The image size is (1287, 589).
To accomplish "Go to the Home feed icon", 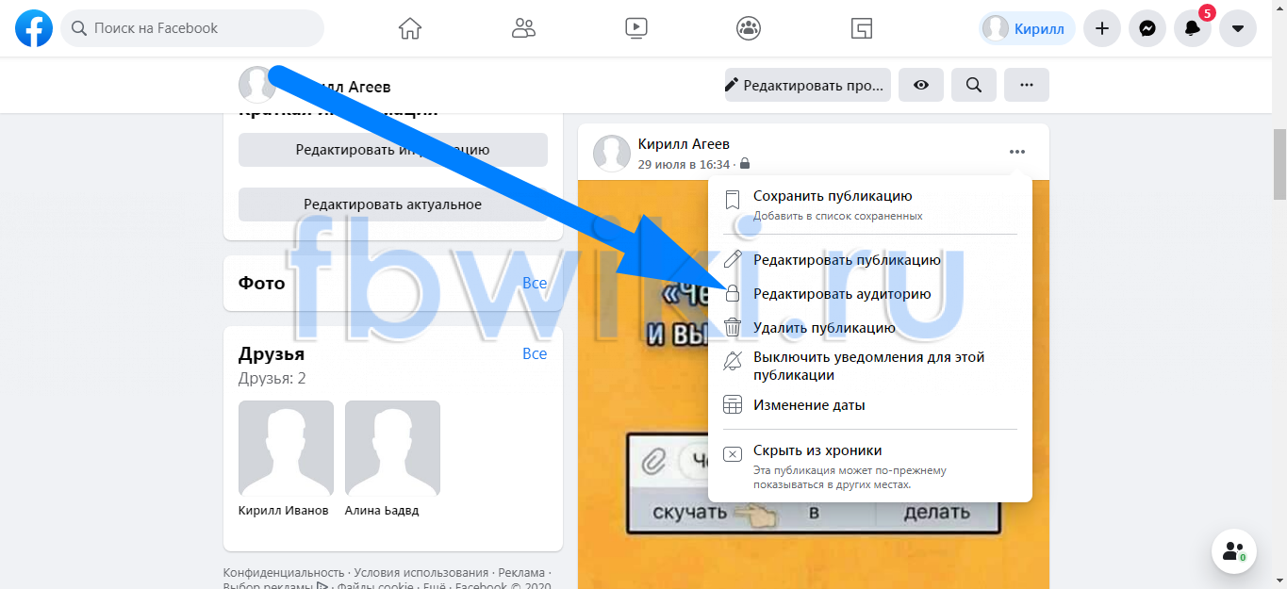I will pyautogui.click(x=410, y=28).
